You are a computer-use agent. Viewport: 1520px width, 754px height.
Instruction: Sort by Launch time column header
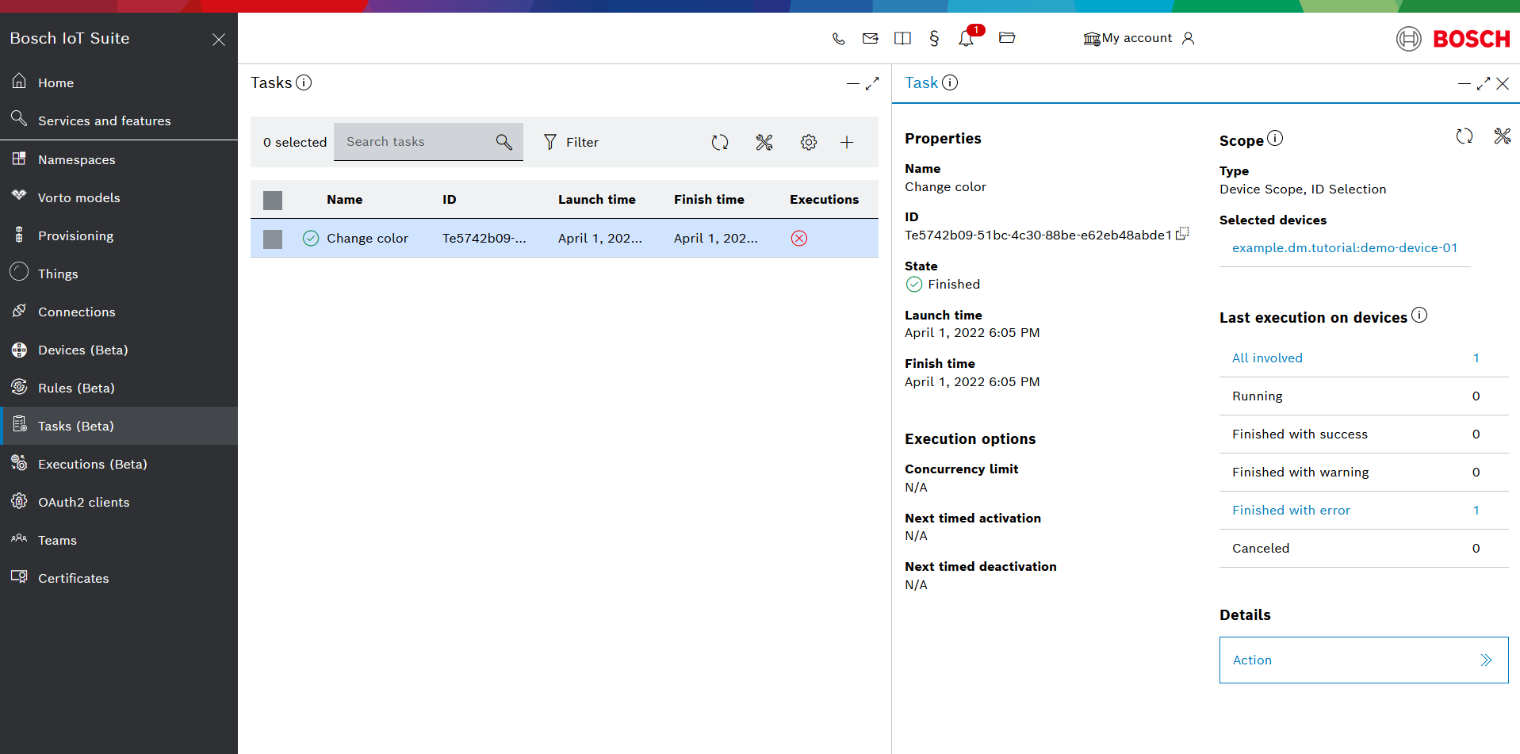[597, 200]
